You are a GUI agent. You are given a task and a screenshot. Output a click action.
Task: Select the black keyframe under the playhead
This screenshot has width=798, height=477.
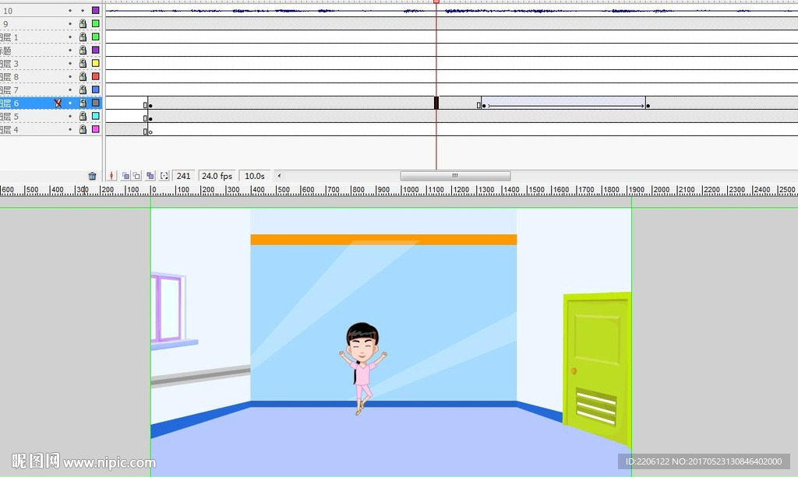tap(436, 103)
